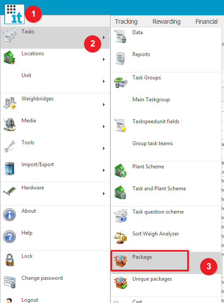
Task: Open the Media film reel icon
Action: coord(10,125)
